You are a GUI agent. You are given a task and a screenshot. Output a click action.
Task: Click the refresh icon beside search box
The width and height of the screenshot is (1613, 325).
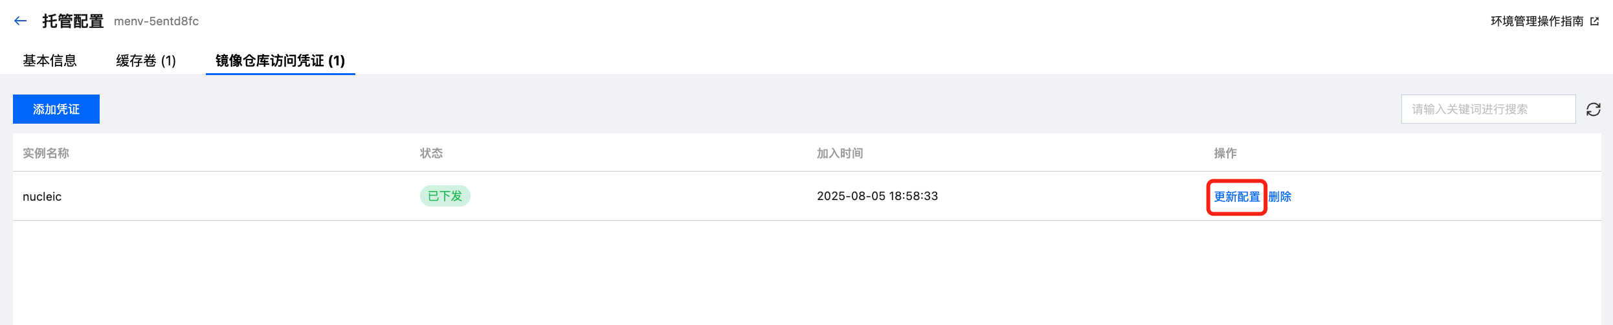pos(1594,109)
